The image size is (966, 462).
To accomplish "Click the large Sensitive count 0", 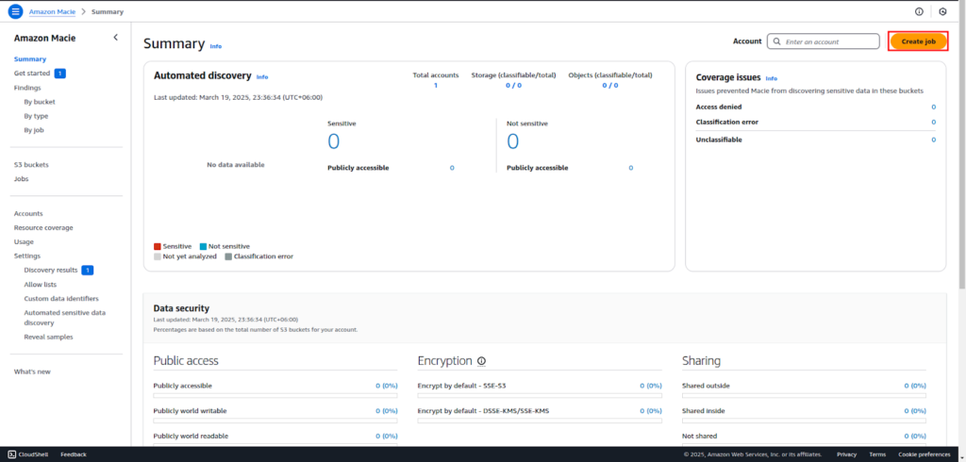I will 333,141.
